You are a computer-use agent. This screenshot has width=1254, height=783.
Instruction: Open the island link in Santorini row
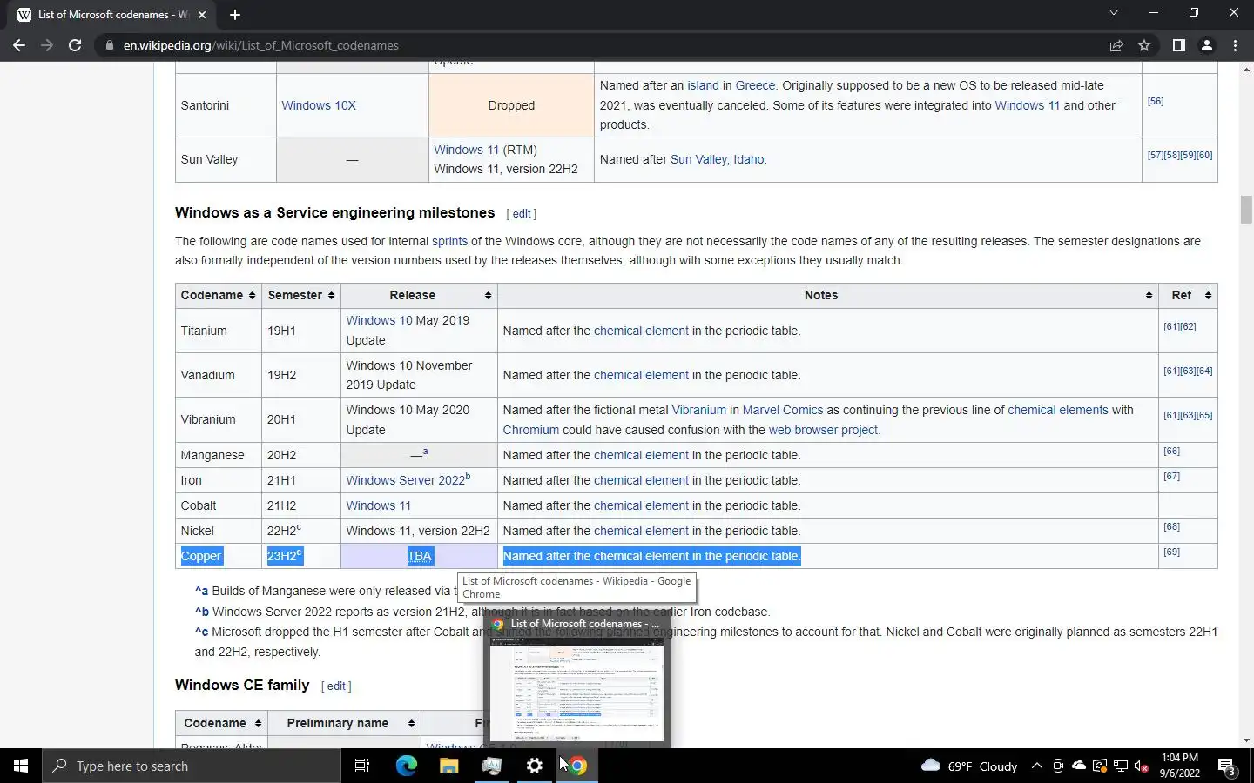703,85
